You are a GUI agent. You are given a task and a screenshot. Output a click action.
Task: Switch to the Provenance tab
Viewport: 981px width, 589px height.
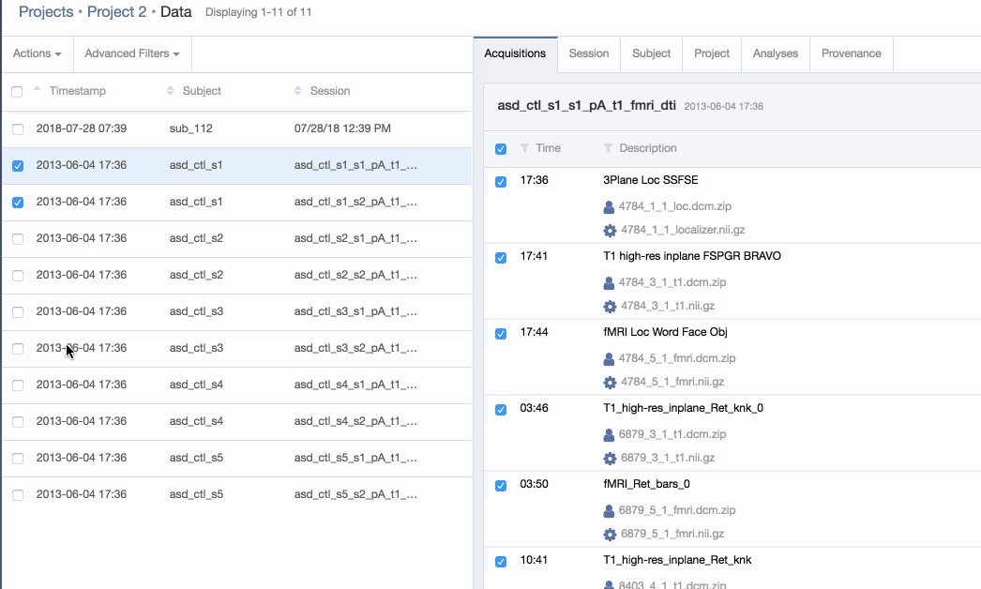[851, 53]
